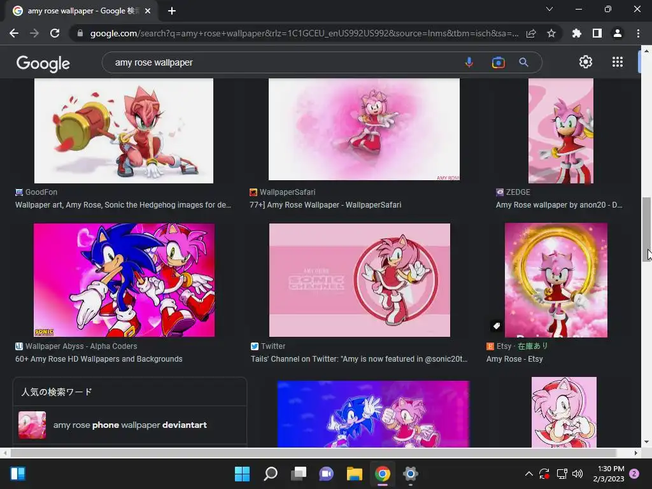Open 'Amy Rose wallpaper by anon20' title
The image size is (652, 489).
tap(559, 204)
